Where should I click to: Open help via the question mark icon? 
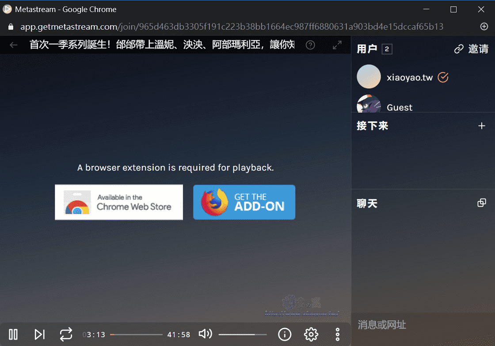[310, 45]
